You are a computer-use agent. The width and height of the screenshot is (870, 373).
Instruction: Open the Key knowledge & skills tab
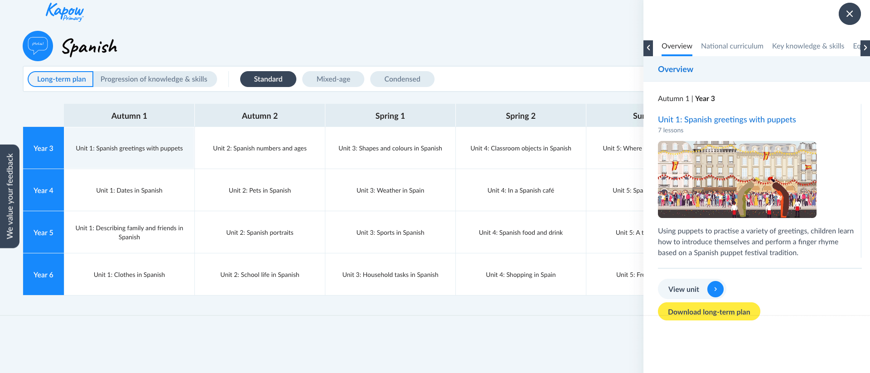808,46
